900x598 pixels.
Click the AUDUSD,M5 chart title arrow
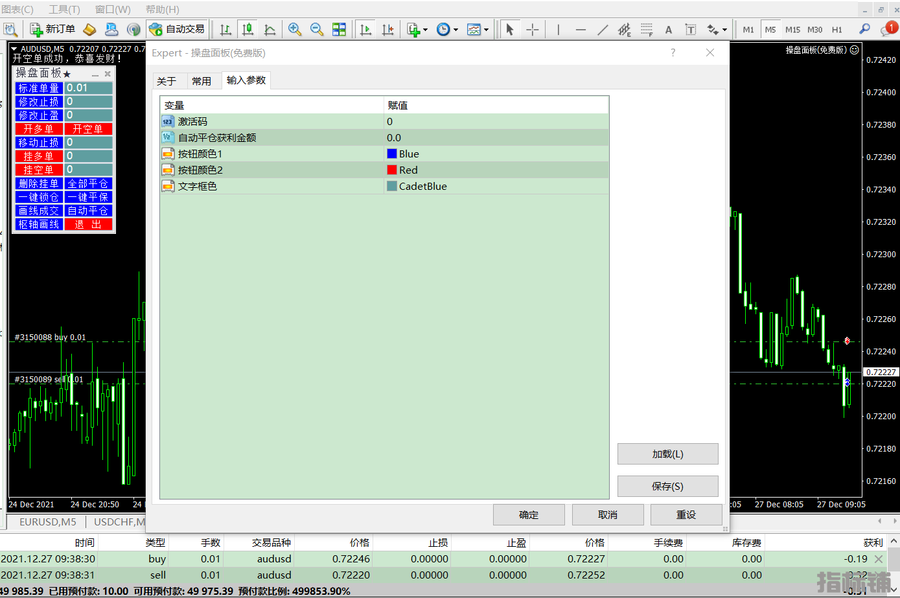click(x=14, y=49)
